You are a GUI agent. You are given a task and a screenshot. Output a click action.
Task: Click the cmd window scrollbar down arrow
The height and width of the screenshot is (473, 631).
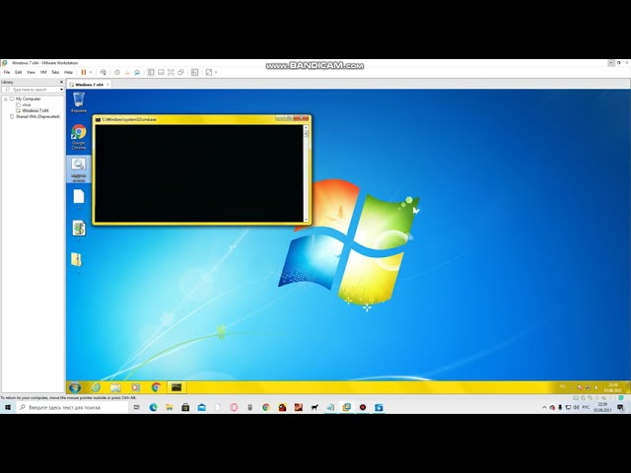(x=306, y=219)
